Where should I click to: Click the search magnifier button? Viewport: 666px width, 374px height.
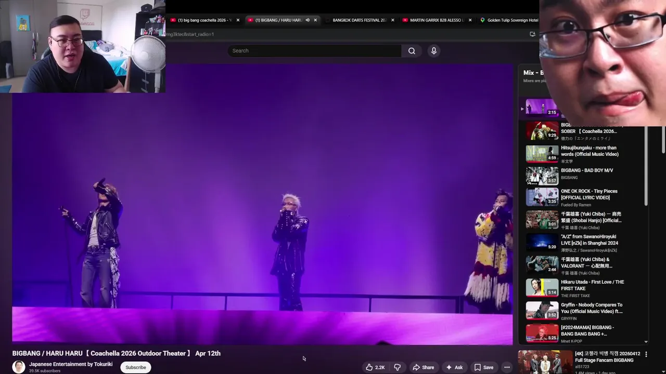412,50
